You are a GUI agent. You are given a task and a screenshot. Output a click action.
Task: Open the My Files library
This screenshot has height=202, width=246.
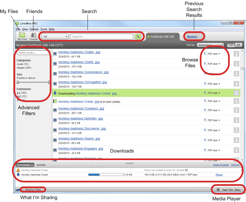click(22, 36)
